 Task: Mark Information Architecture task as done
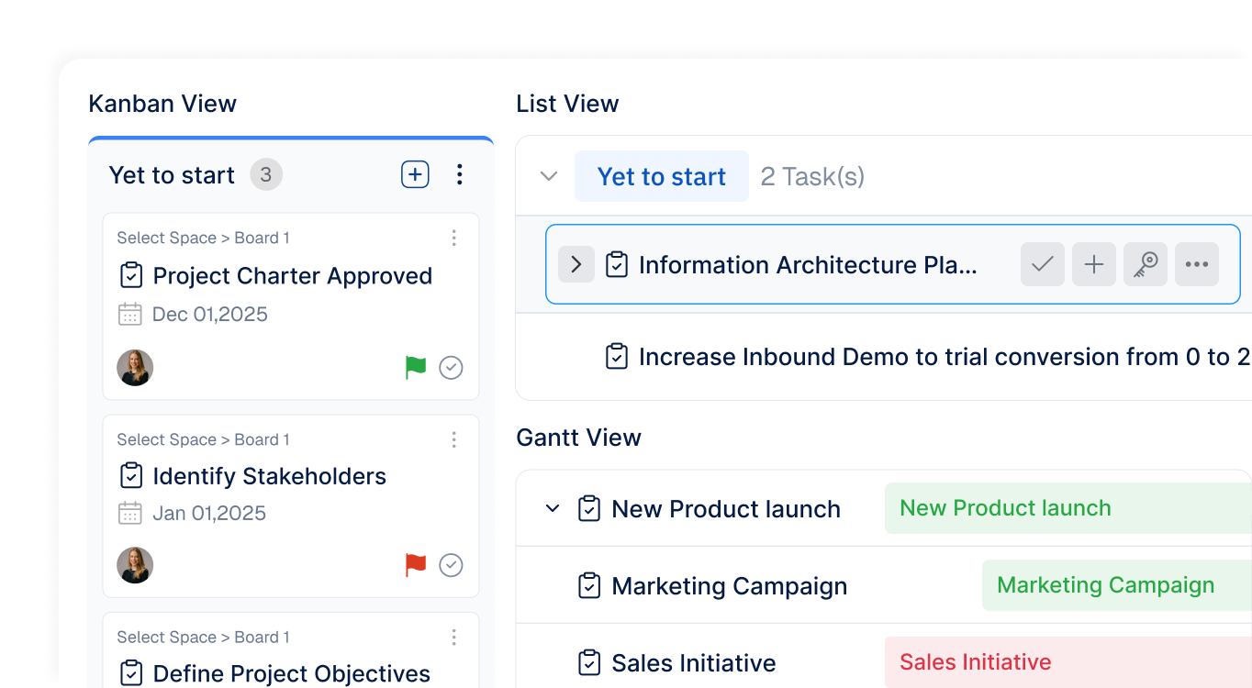coord(1043,264)
